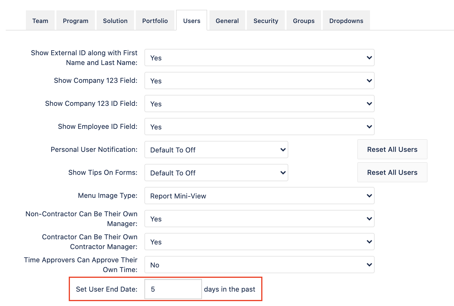Open Menu Image Type dropdown

[x=260, y=196]
